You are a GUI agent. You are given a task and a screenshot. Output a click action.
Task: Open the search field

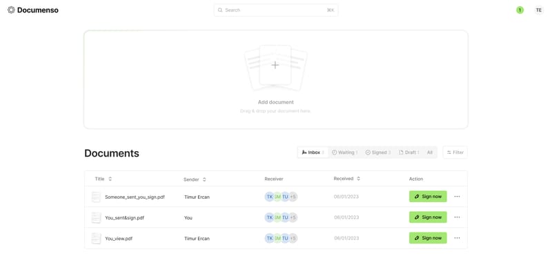tap(275, 10)
